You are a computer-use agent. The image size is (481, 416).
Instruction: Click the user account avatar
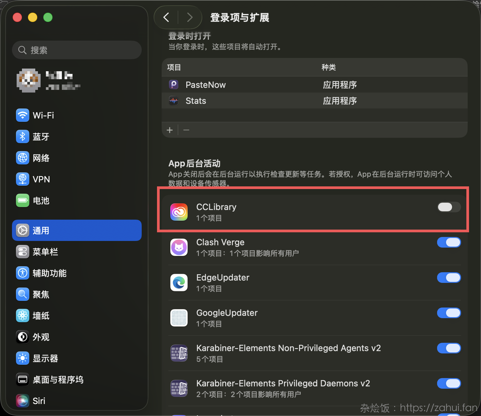(29, 81)
